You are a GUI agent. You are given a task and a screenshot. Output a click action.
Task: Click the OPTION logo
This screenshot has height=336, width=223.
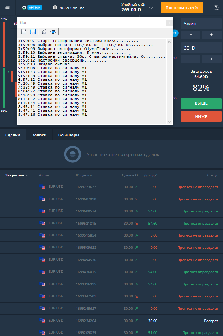tap(32, 8)
